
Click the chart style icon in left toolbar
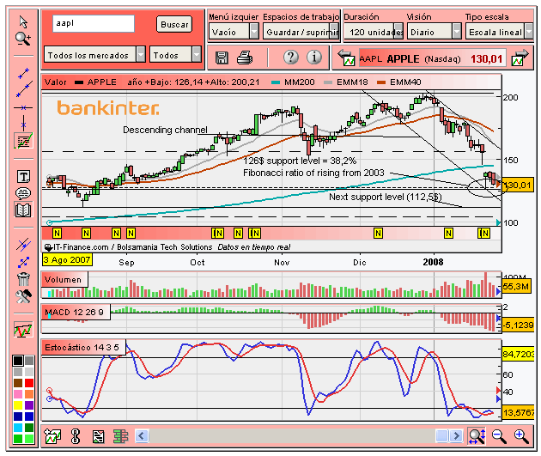tap(23, 330)
